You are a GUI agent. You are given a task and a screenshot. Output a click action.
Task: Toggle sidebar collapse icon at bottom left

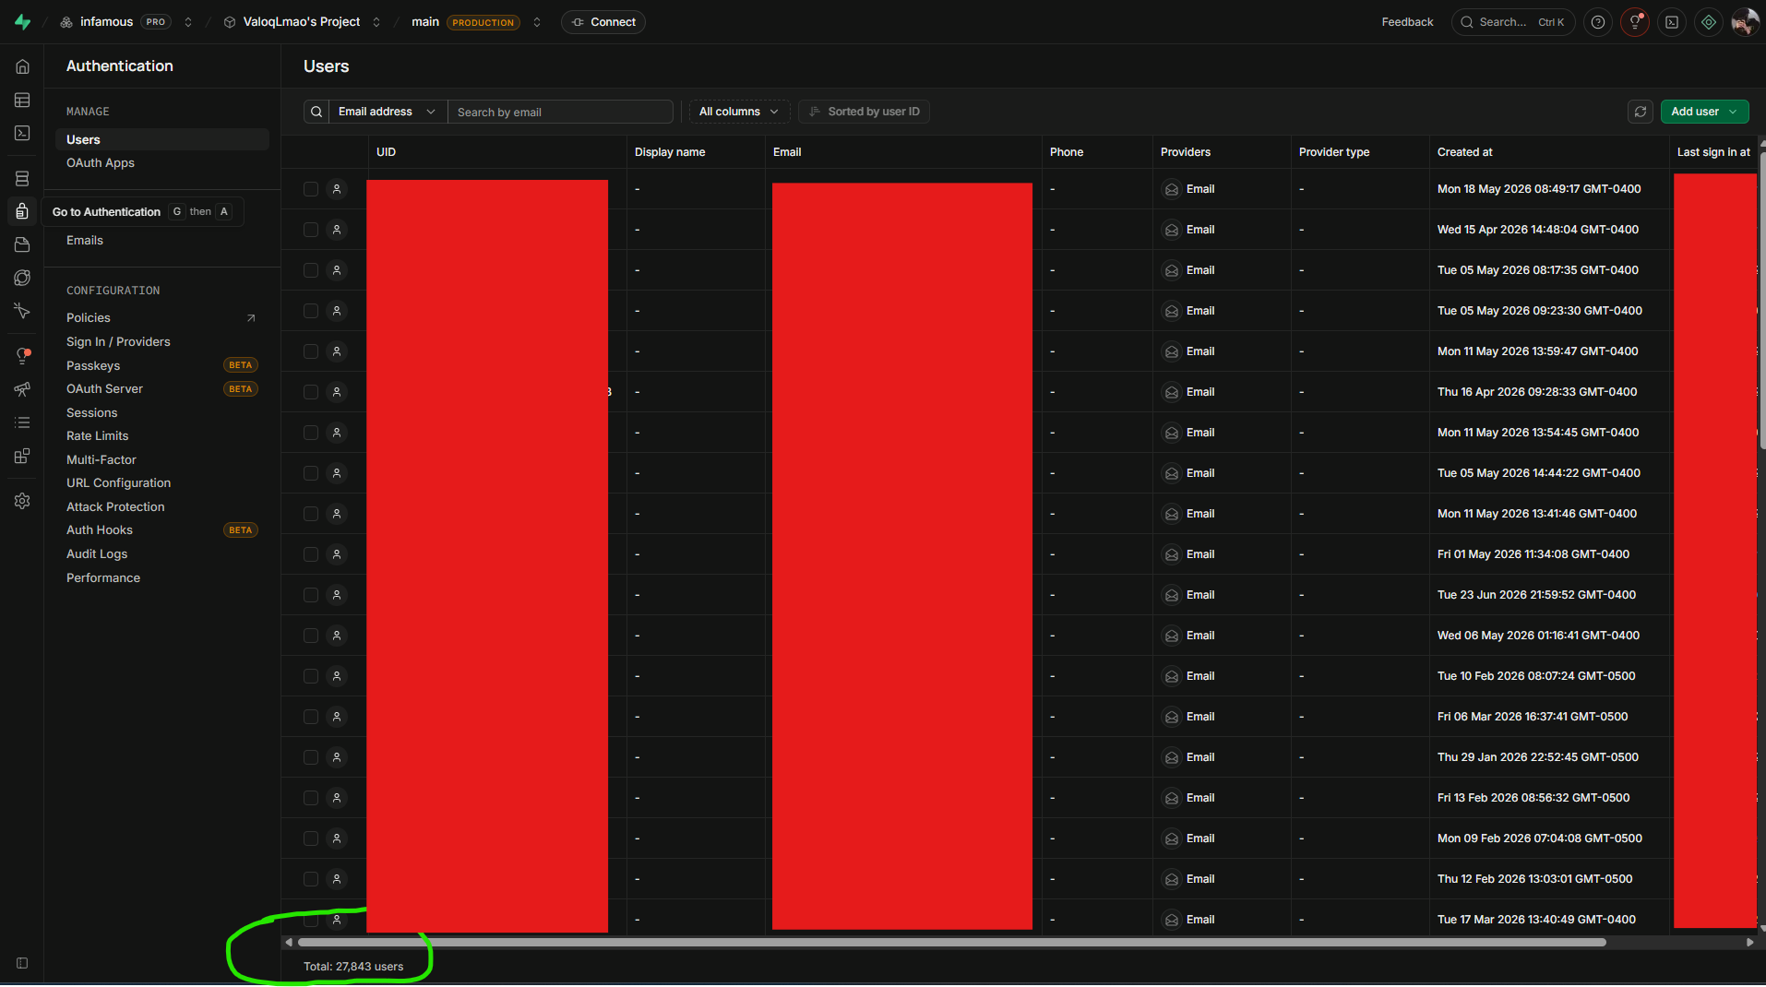pos(22,963)
